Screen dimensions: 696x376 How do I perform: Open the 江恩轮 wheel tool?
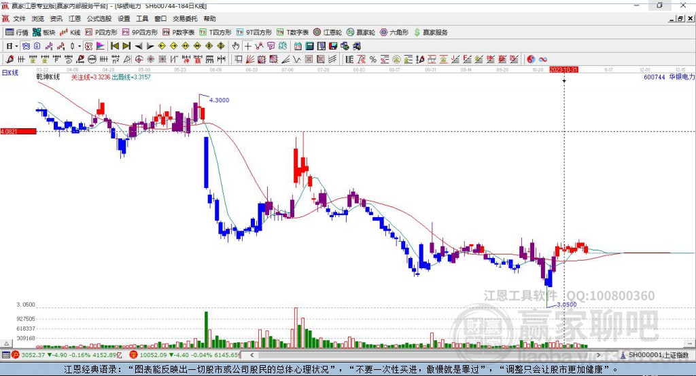point(328,33)
